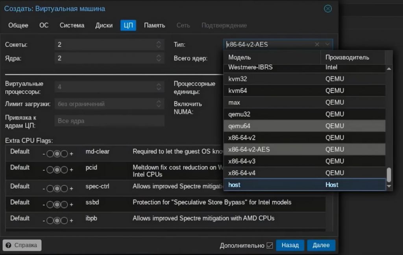The image size is (403, 255).
Task: Go back with the Назад button
Action: click(x=290, y=245)
